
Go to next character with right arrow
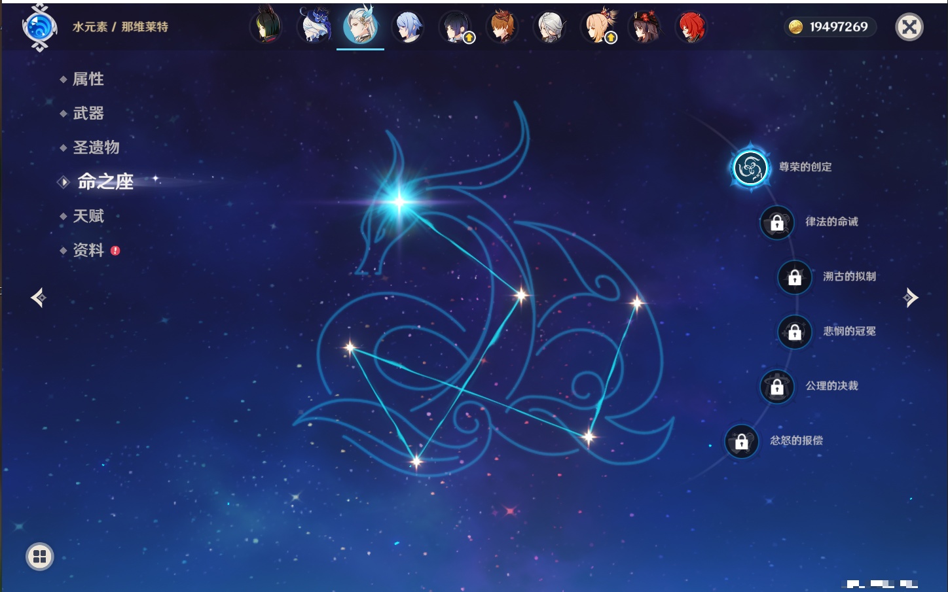pos(910,298)
